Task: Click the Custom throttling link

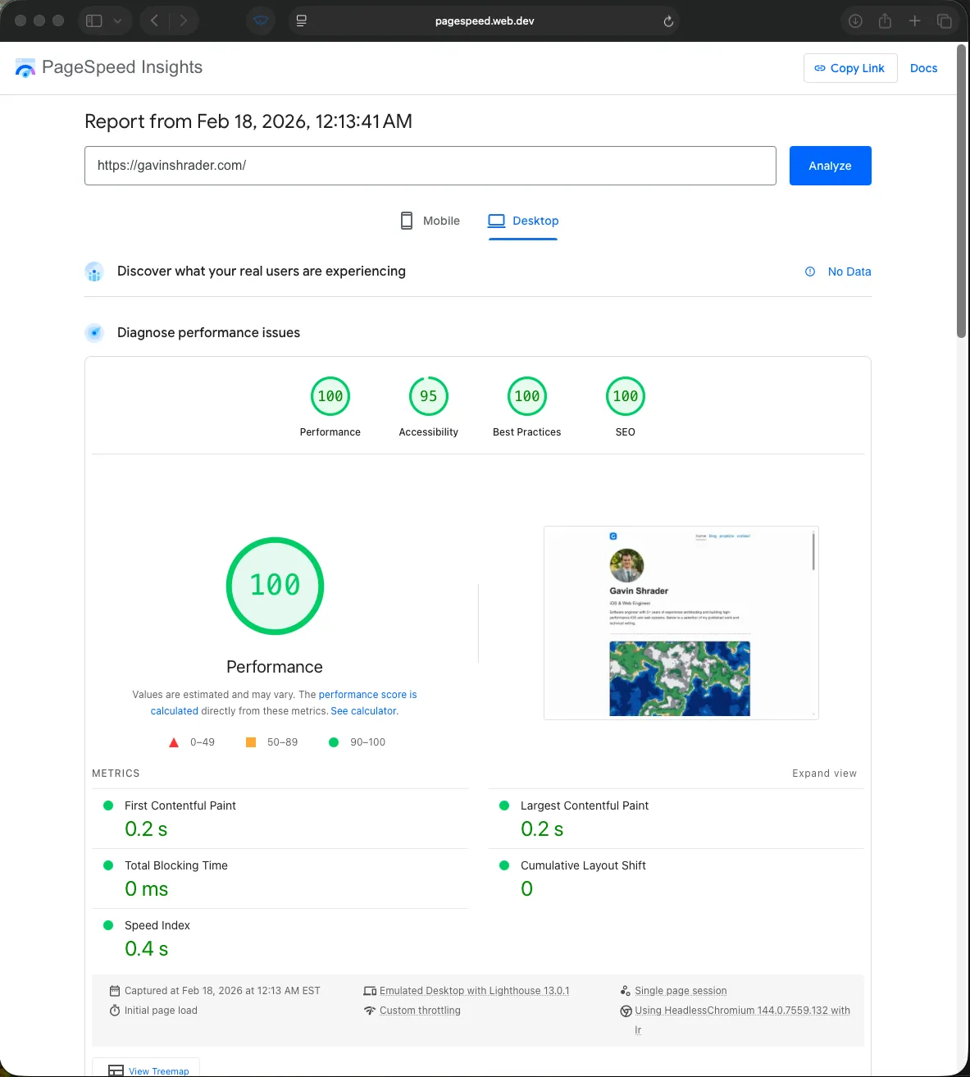Action: [420, 1010]
